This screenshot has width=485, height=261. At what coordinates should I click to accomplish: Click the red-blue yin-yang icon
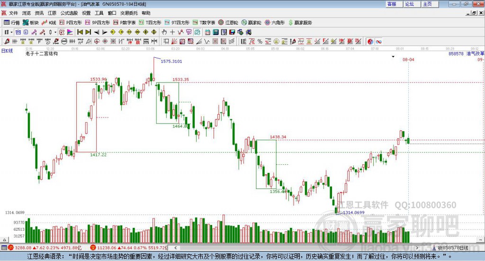[x=370, y=41]
